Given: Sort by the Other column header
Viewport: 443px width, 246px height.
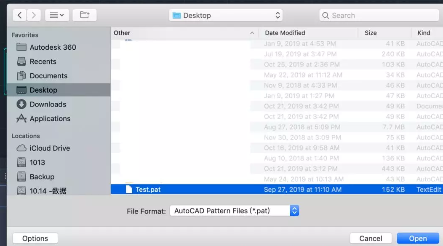Looking at the screenshot, I should (x=185, y=33).
